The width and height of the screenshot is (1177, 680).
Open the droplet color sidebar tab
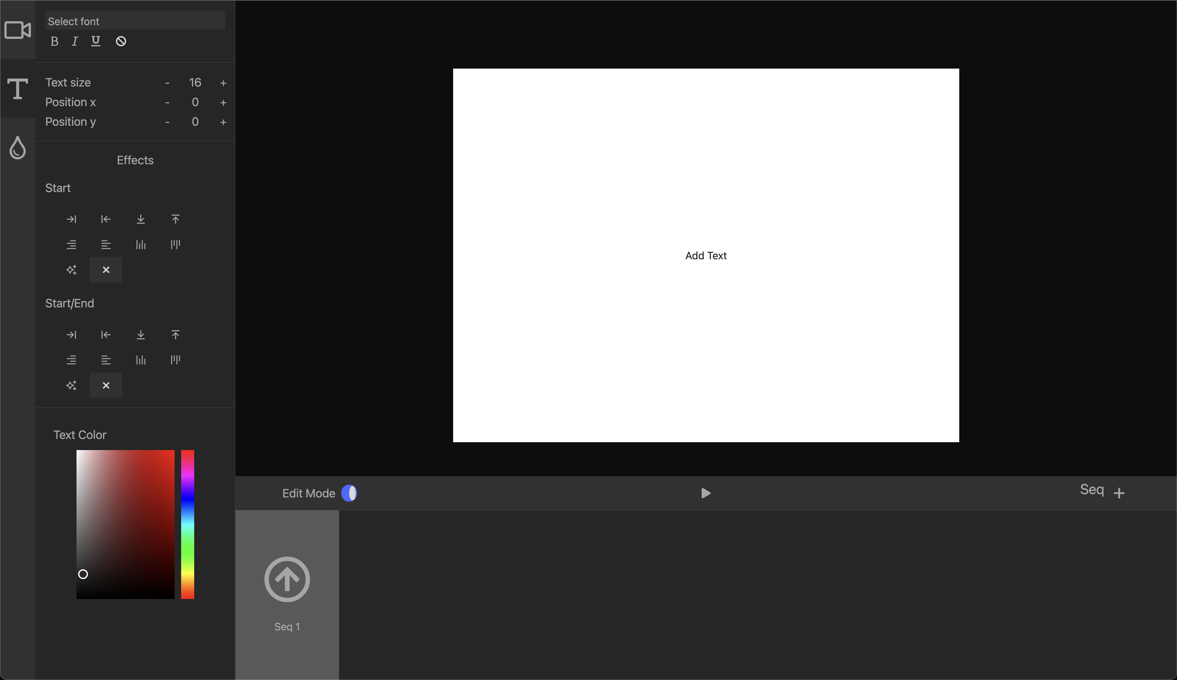18,148
